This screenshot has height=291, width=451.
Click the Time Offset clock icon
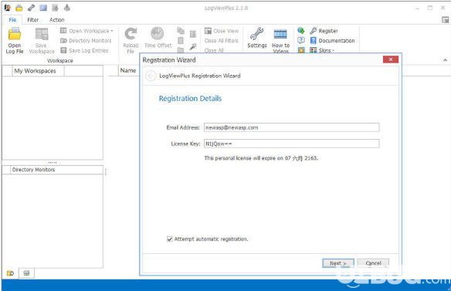[x=158, y=34]
